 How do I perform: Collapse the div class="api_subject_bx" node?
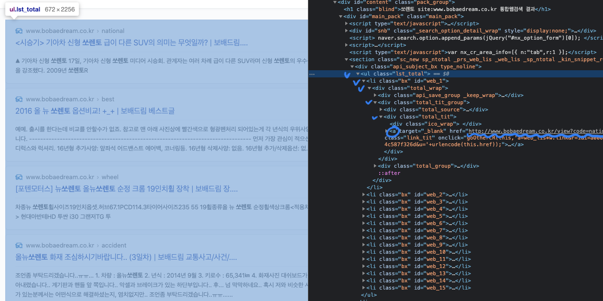pos(352,67)
